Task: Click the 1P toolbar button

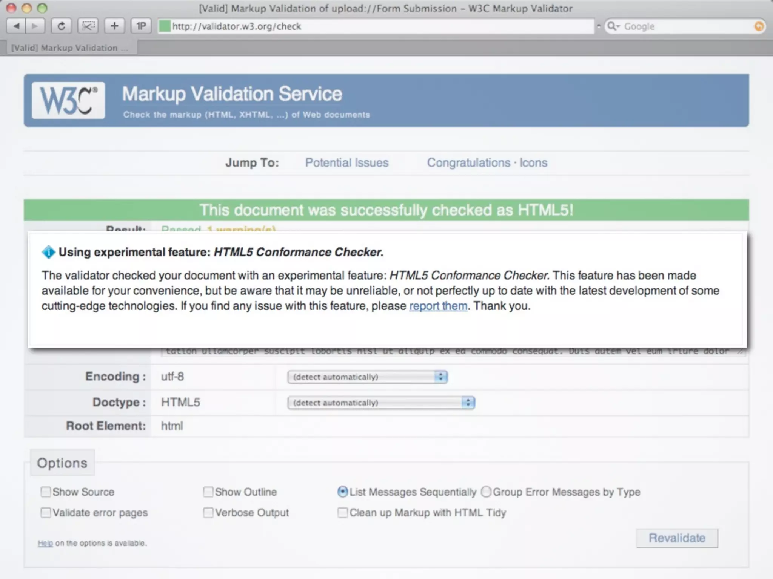Action: [141, 26]
